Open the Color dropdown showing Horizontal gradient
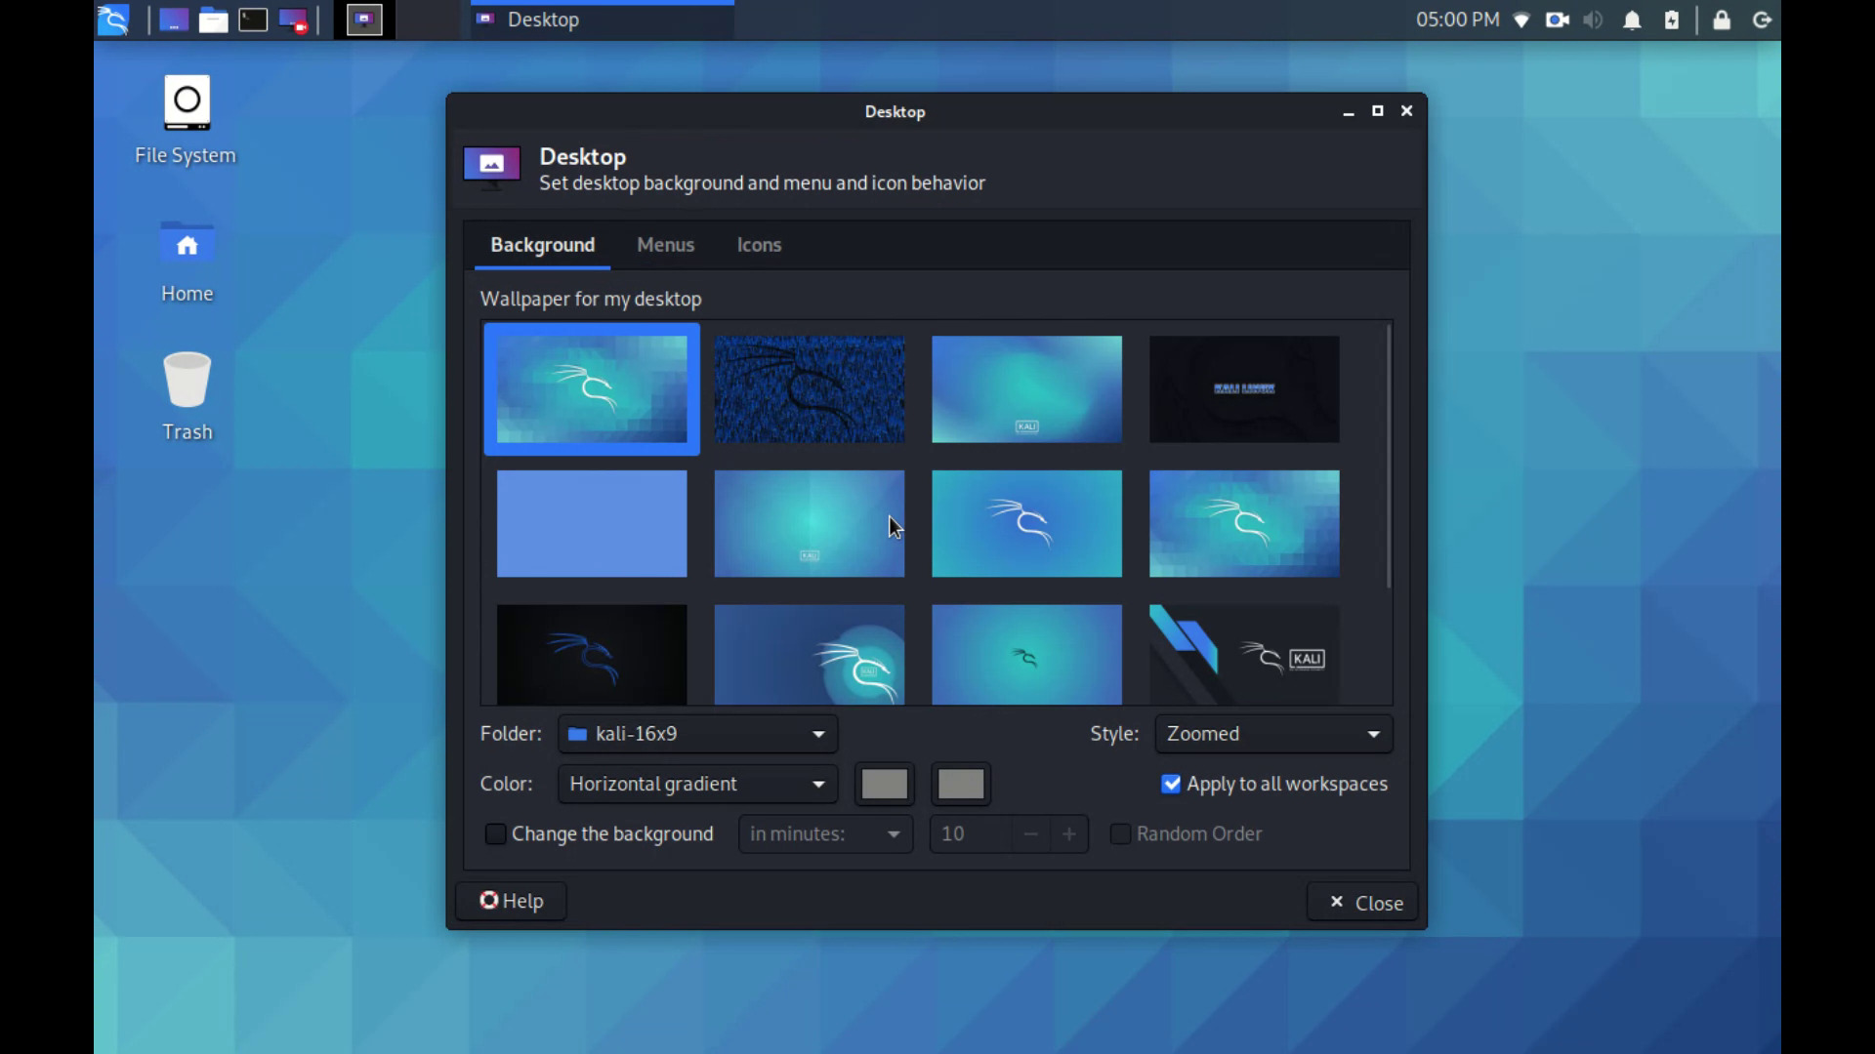Viewport: 1875px width, 1054px height. (x=696, y=784)
